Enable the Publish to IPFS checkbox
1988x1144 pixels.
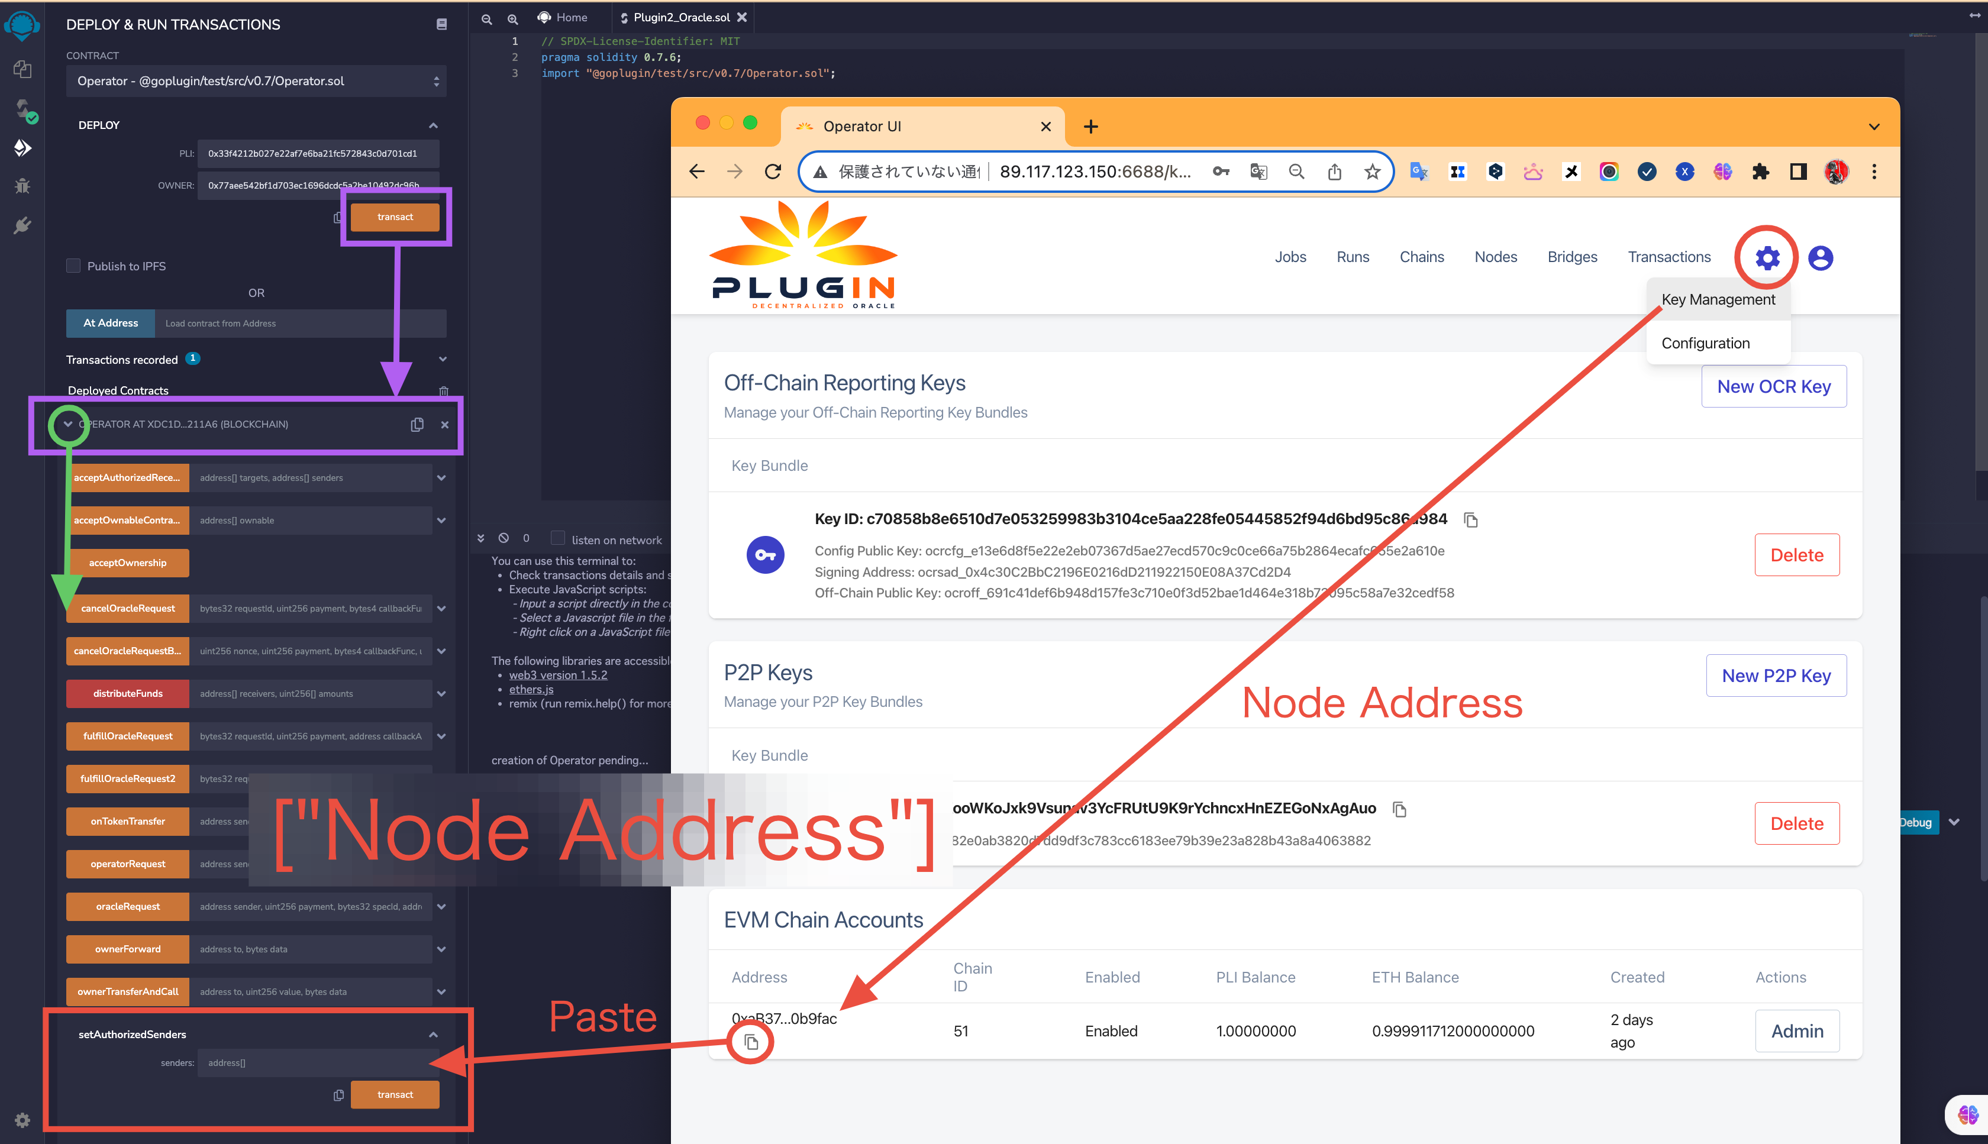click(x=74, y=266)
